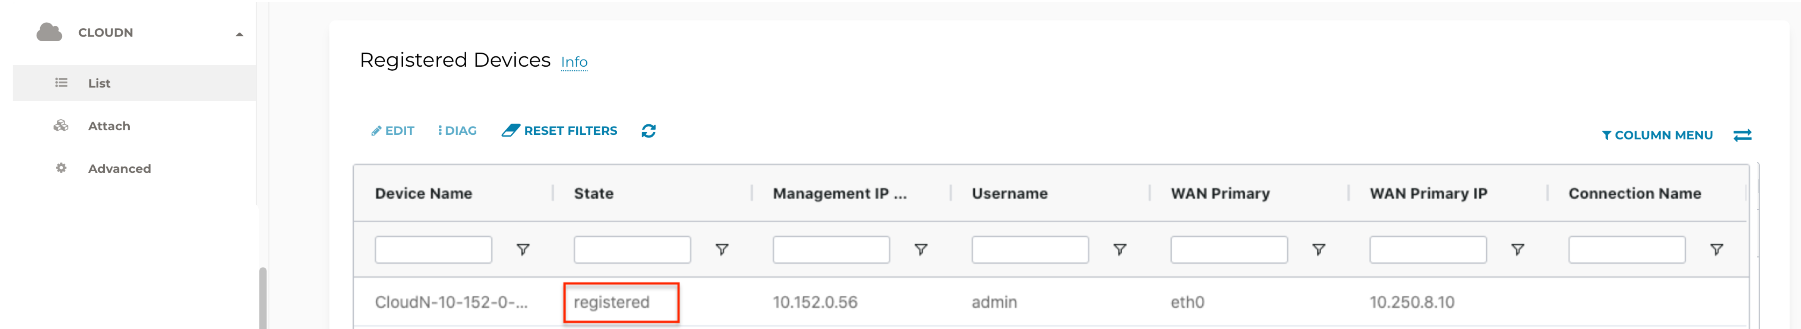Click the List icon in the sidebar
The width and height of the screenshot is (1801, 329).
tap(60, 82)
